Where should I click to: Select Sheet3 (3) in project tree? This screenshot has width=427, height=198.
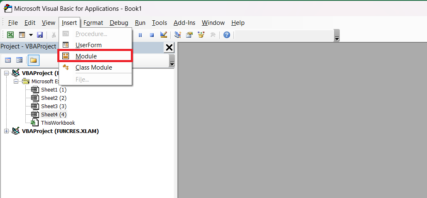54,106
